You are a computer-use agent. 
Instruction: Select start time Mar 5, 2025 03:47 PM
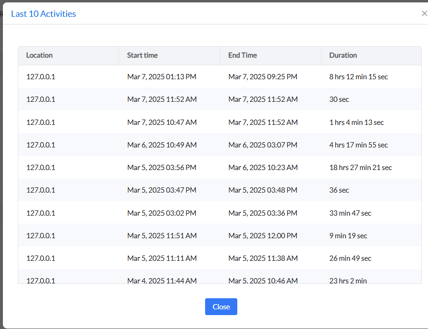click(x=161, y=190)
